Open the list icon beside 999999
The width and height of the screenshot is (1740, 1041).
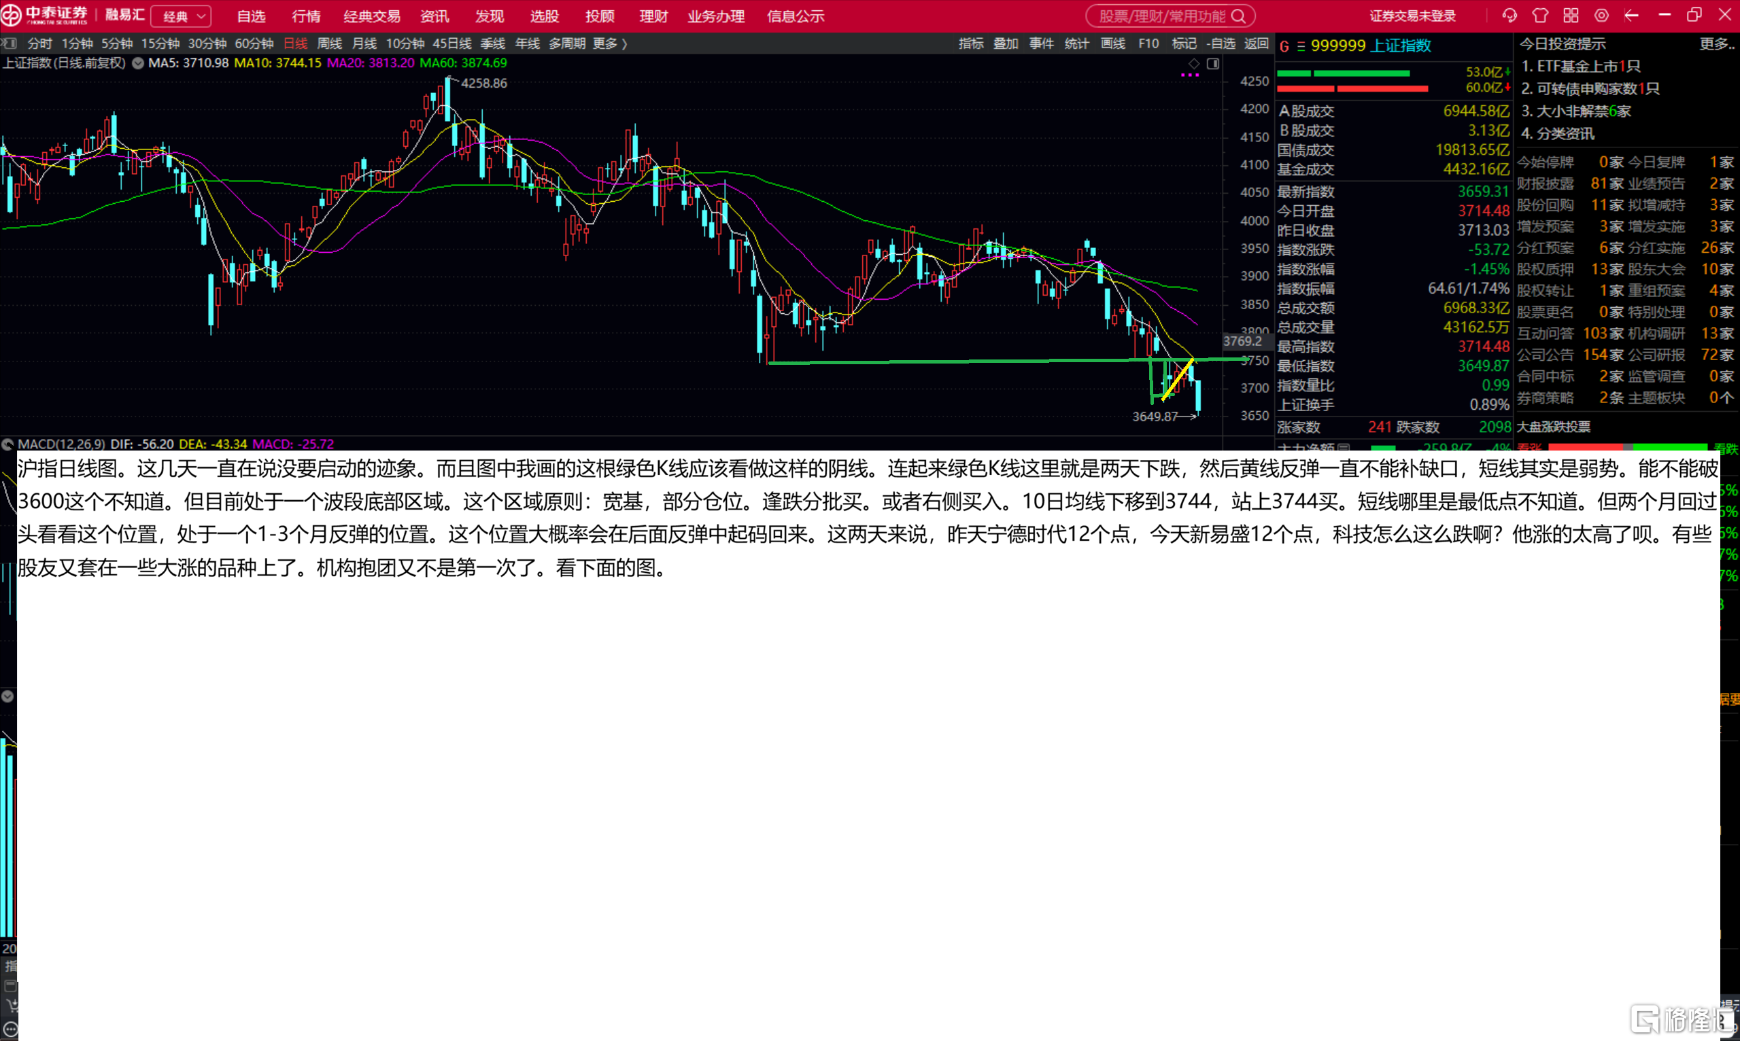1301,46
